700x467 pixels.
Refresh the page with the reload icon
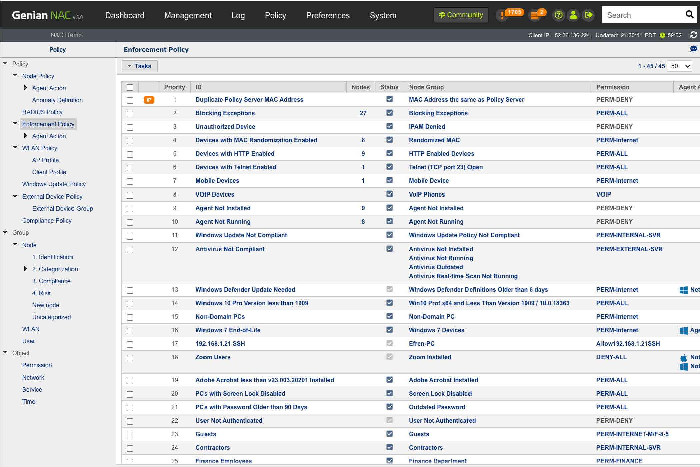[694, 35]
